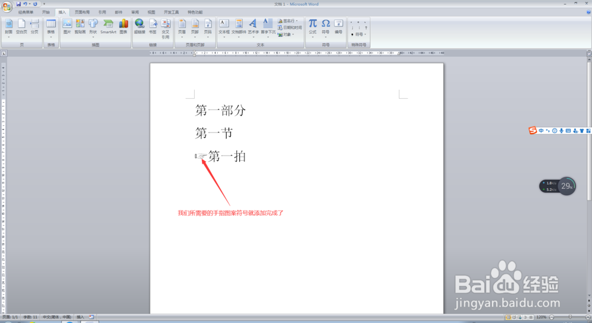592x323 pixels.
Task: Insert the question mark special symbol
Action: tap(366, 28)
